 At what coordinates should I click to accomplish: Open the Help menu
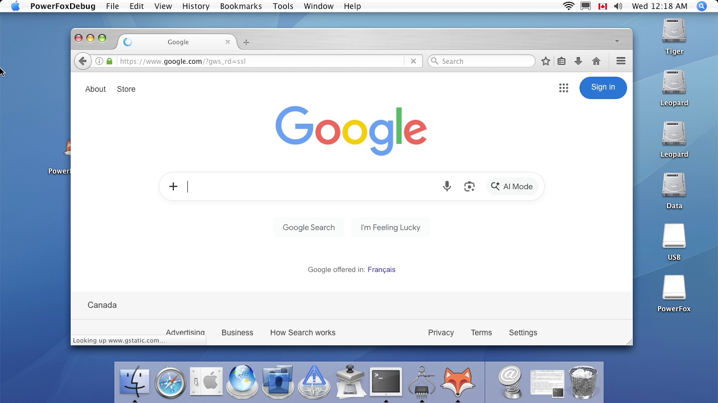[x=352, y=6]
